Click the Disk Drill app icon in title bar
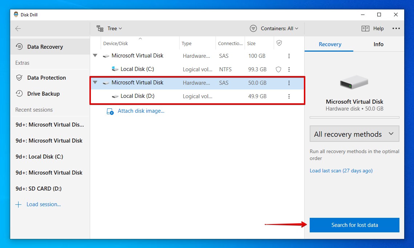 click(16, 15)
